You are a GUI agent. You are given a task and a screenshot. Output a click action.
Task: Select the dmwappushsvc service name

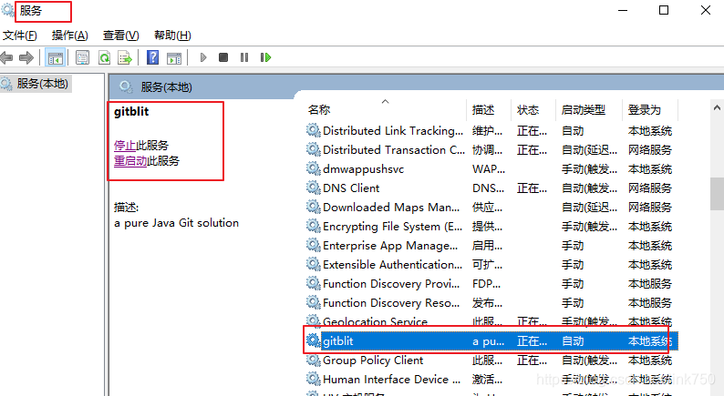364,169
